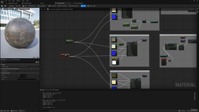Viewport: 199px width, 112px height.
Task: Toggle the Default Value checkbox
Action: [x=18, y=71]
